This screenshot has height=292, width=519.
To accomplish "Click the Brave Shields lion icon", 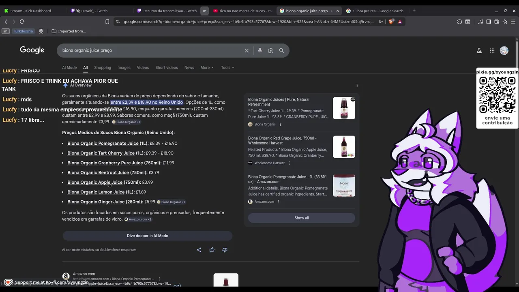I will 391,21.
